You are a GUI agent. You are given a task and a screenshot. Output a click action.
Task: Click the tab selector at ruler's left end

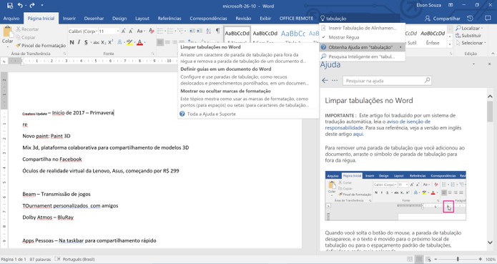pyautogui.click(x=4, y=61)
